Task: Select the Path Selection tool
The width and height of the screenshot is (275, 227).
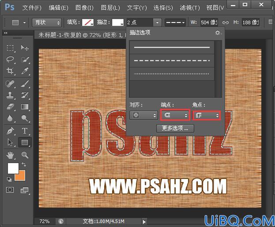Action: pos(10,142)
